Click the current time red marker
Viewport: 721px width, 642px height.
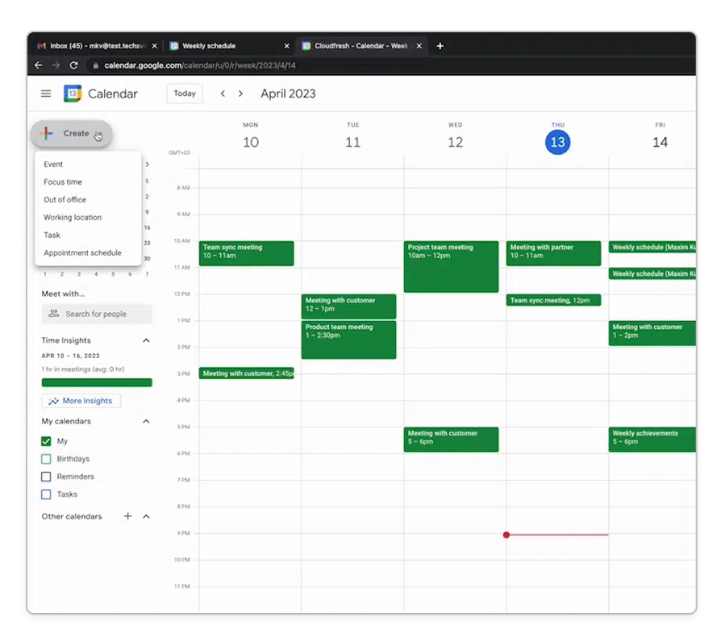pos(506,535)
